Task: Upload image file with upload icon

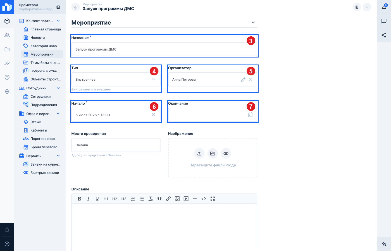Action: click(x=199, y=153)
